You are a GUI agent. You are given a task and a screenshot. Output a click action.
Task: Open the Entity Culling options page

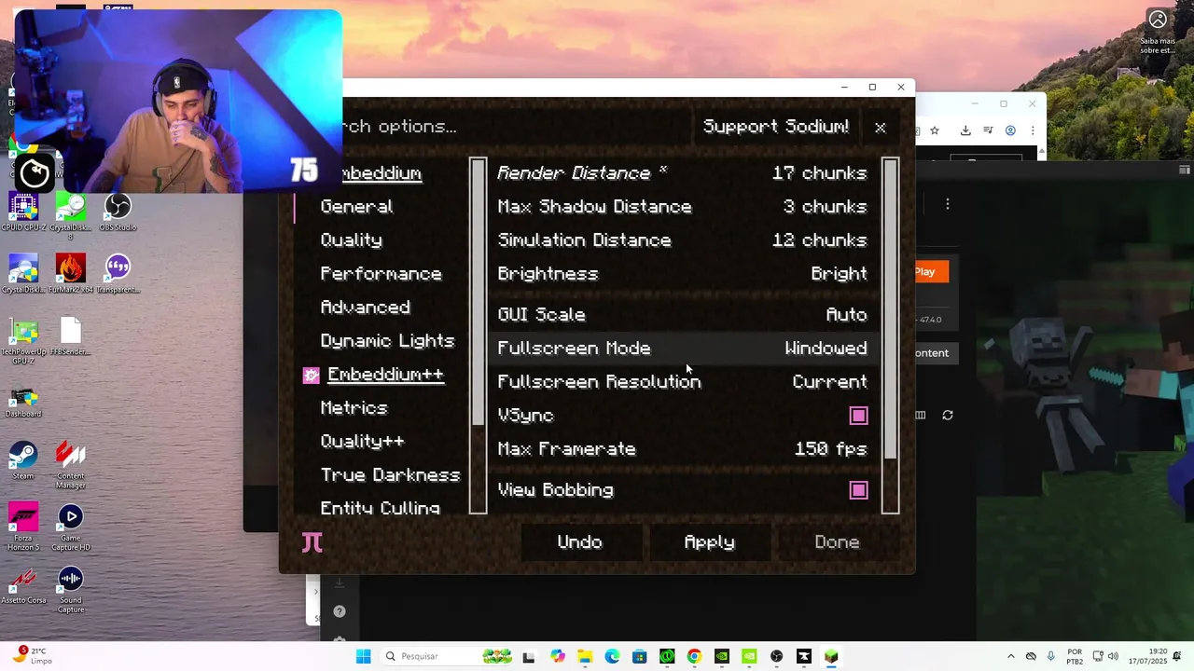(x=380, y=508)
